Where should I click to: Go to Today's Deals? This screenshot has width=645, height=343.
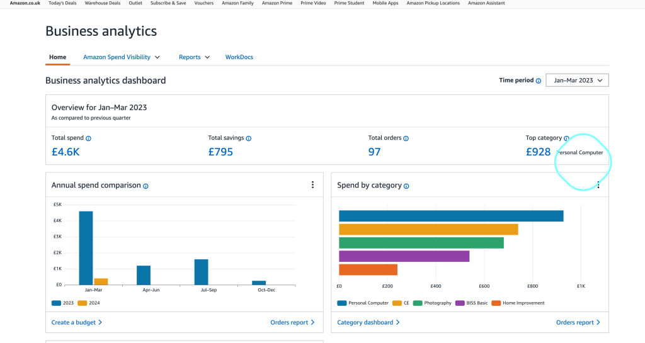[62, 3]
